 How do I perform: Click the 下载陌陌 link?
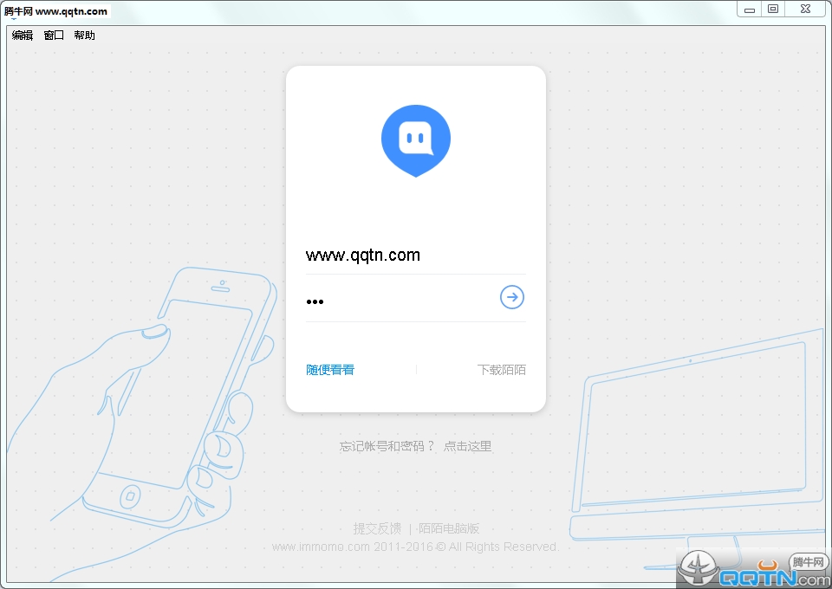pos(501,370)
